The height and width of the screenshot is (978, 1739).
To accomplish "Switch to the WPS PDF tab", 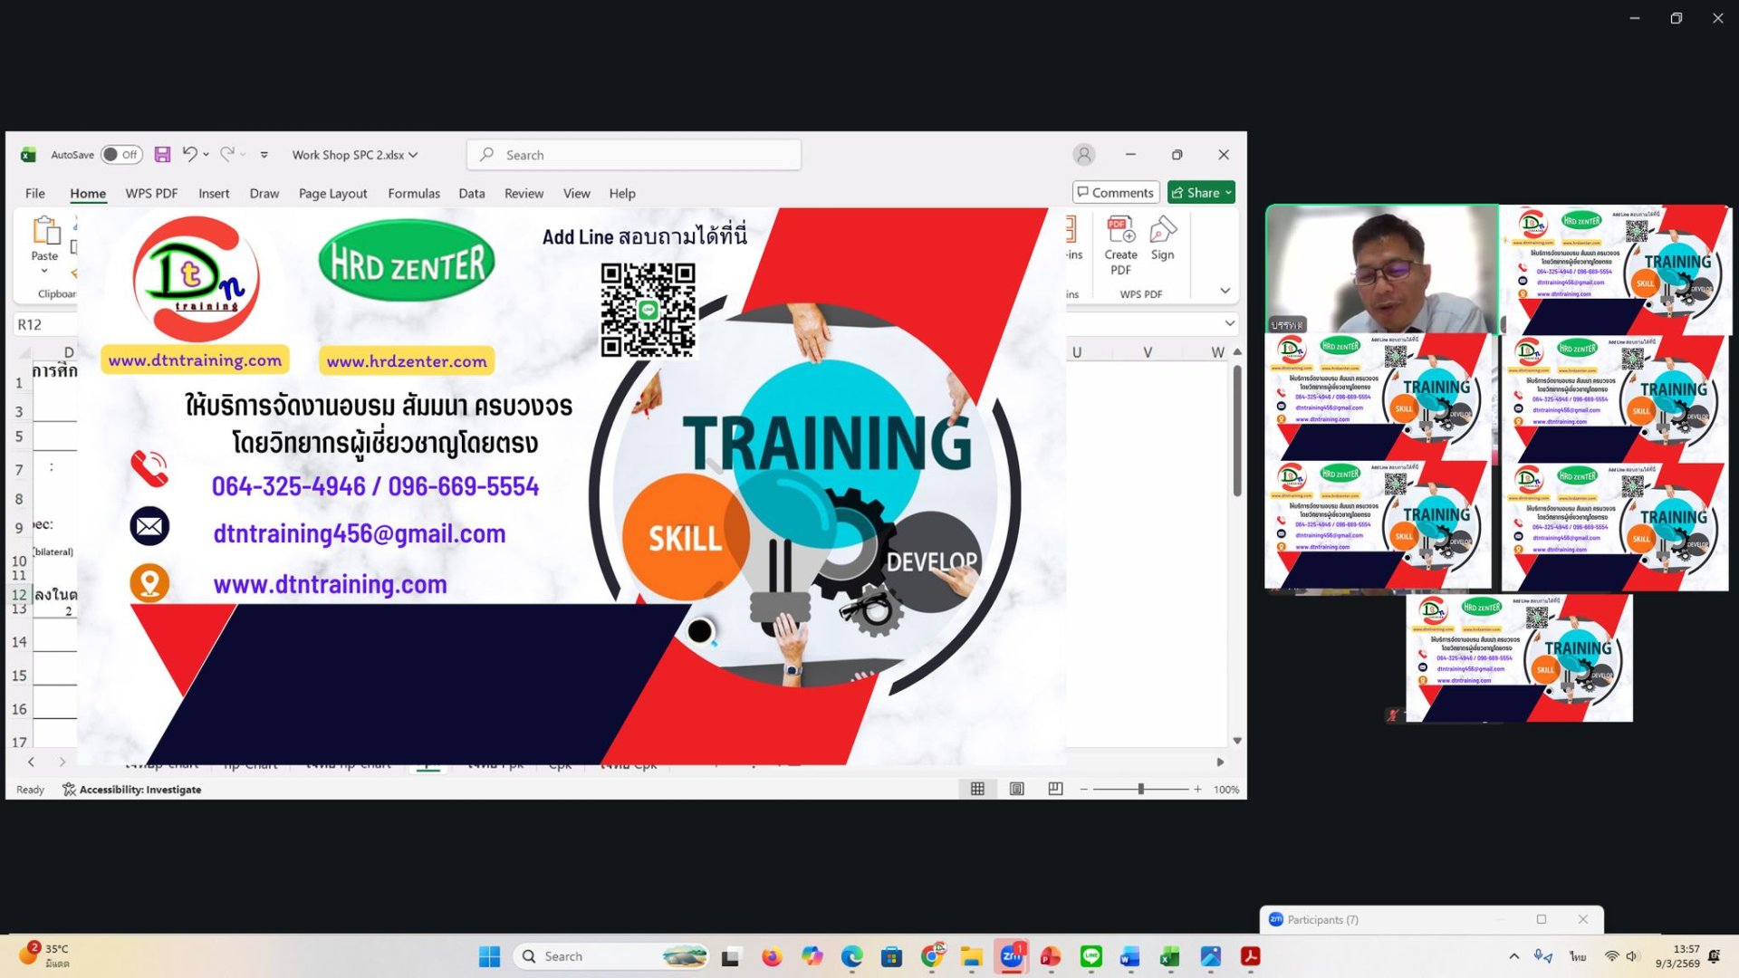I will (x=151, y=193).
